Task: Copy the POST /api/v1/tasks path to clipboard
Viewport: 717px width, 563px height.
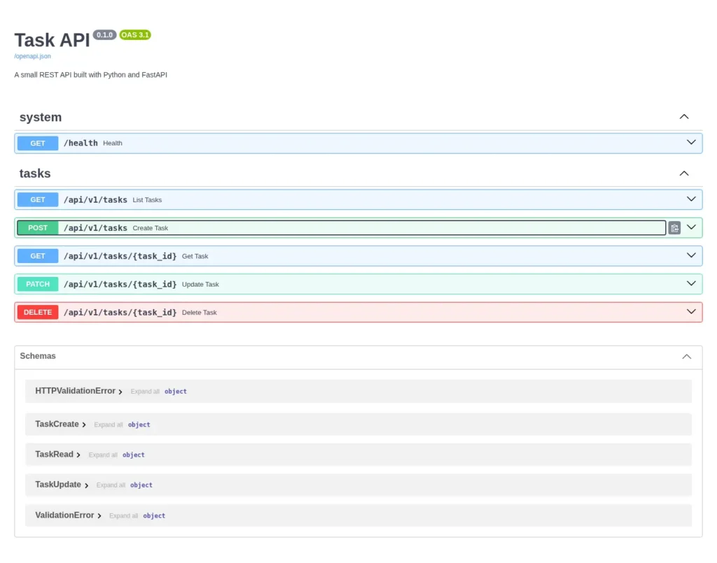Action: pyautogui.click(x=674, y=228)
